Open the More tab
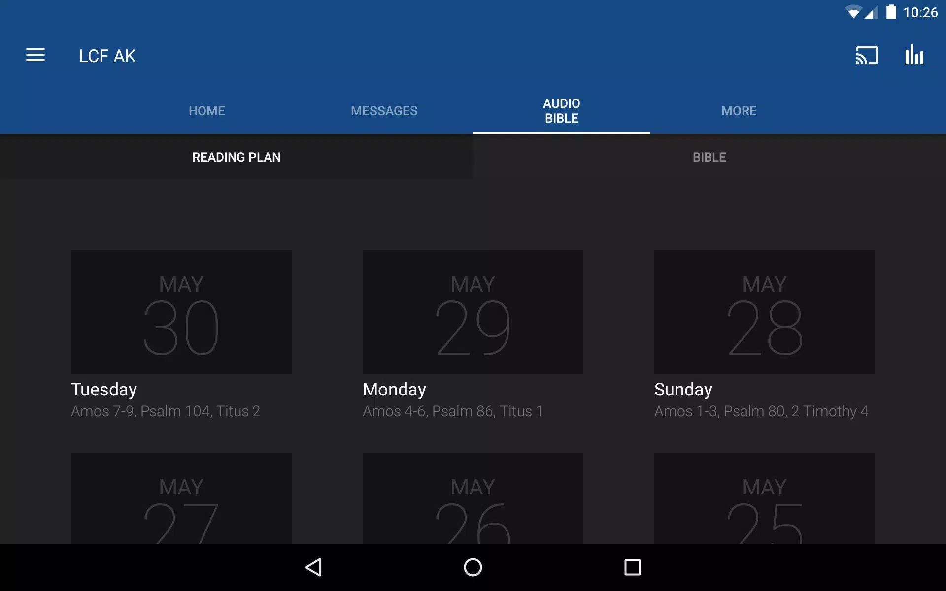Image resolution: width=946 pixels, height=591 pixels. (x=739, y=111)
